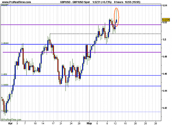Click the date axis label 10
Viewport: 172px width, 129px height.
tap(35, 123)
